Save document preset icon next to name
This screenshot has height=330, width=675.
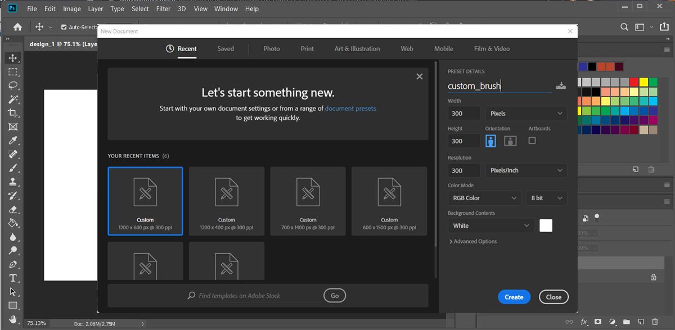561,85
